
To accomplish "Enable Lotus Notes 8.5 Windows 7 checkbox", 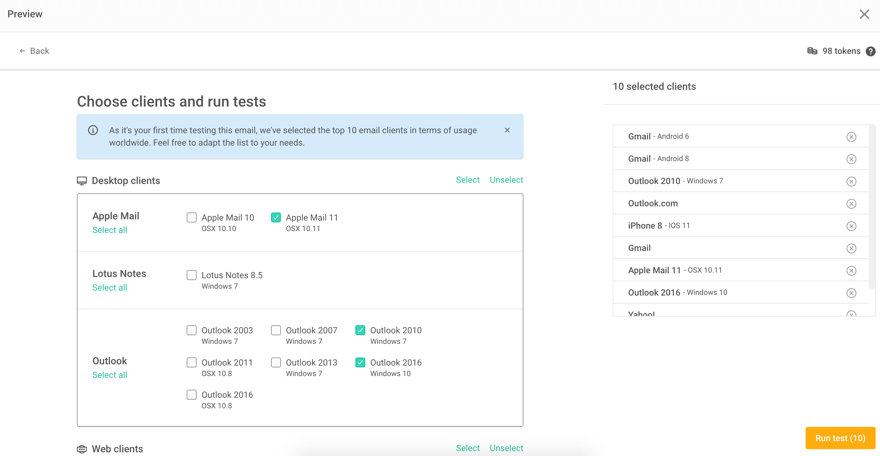I will click(x=192, y=275).
